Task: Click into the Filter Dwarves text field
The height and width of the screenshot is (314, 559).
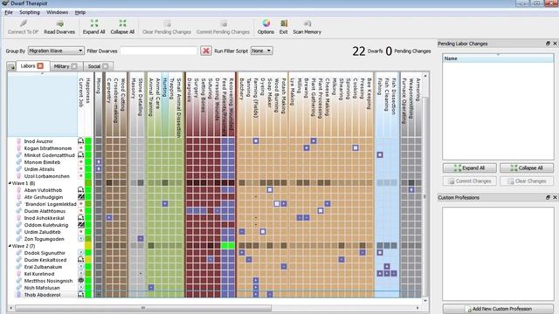Action: 159,51
